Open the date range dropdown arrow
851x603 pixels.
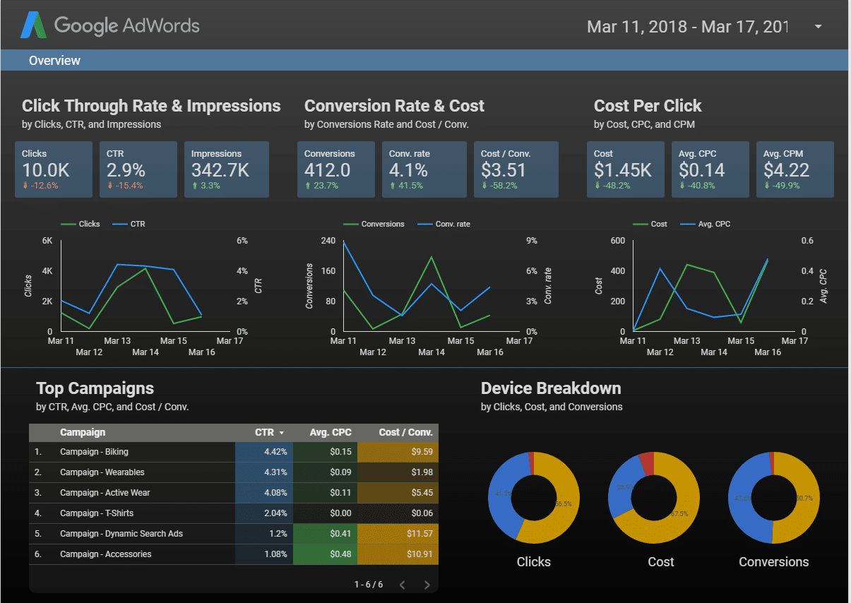tap(818, 27)
